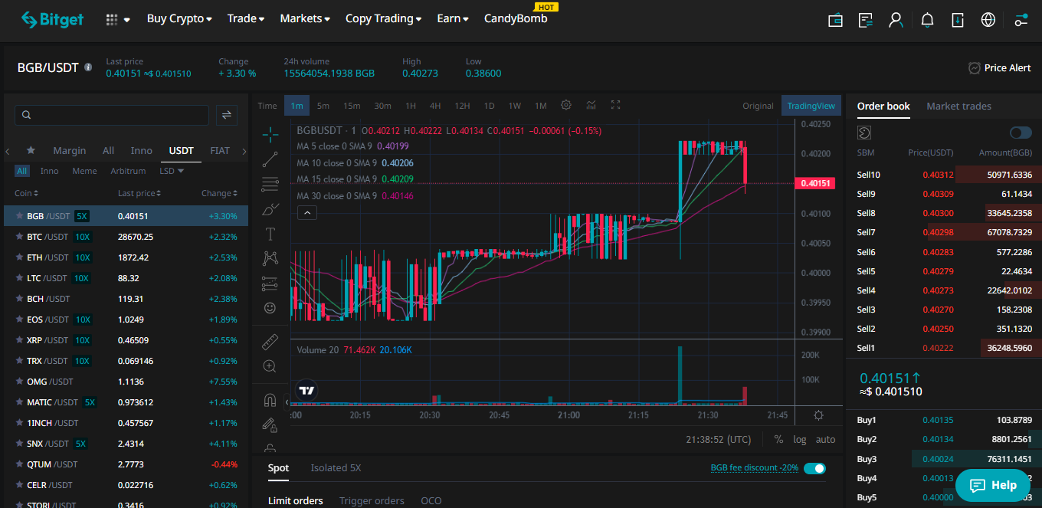The height and width of the screenshot is (508, 1042).
Task: Sort the coin list by Change
Action: click(219, 193)
